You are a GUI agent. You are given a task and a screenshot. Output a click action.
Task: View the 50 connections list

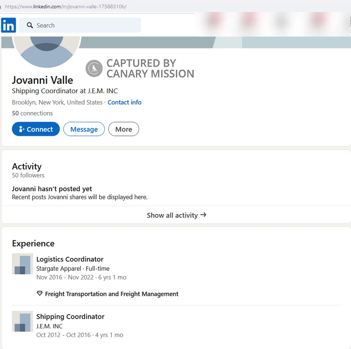(x=32, y=113)
